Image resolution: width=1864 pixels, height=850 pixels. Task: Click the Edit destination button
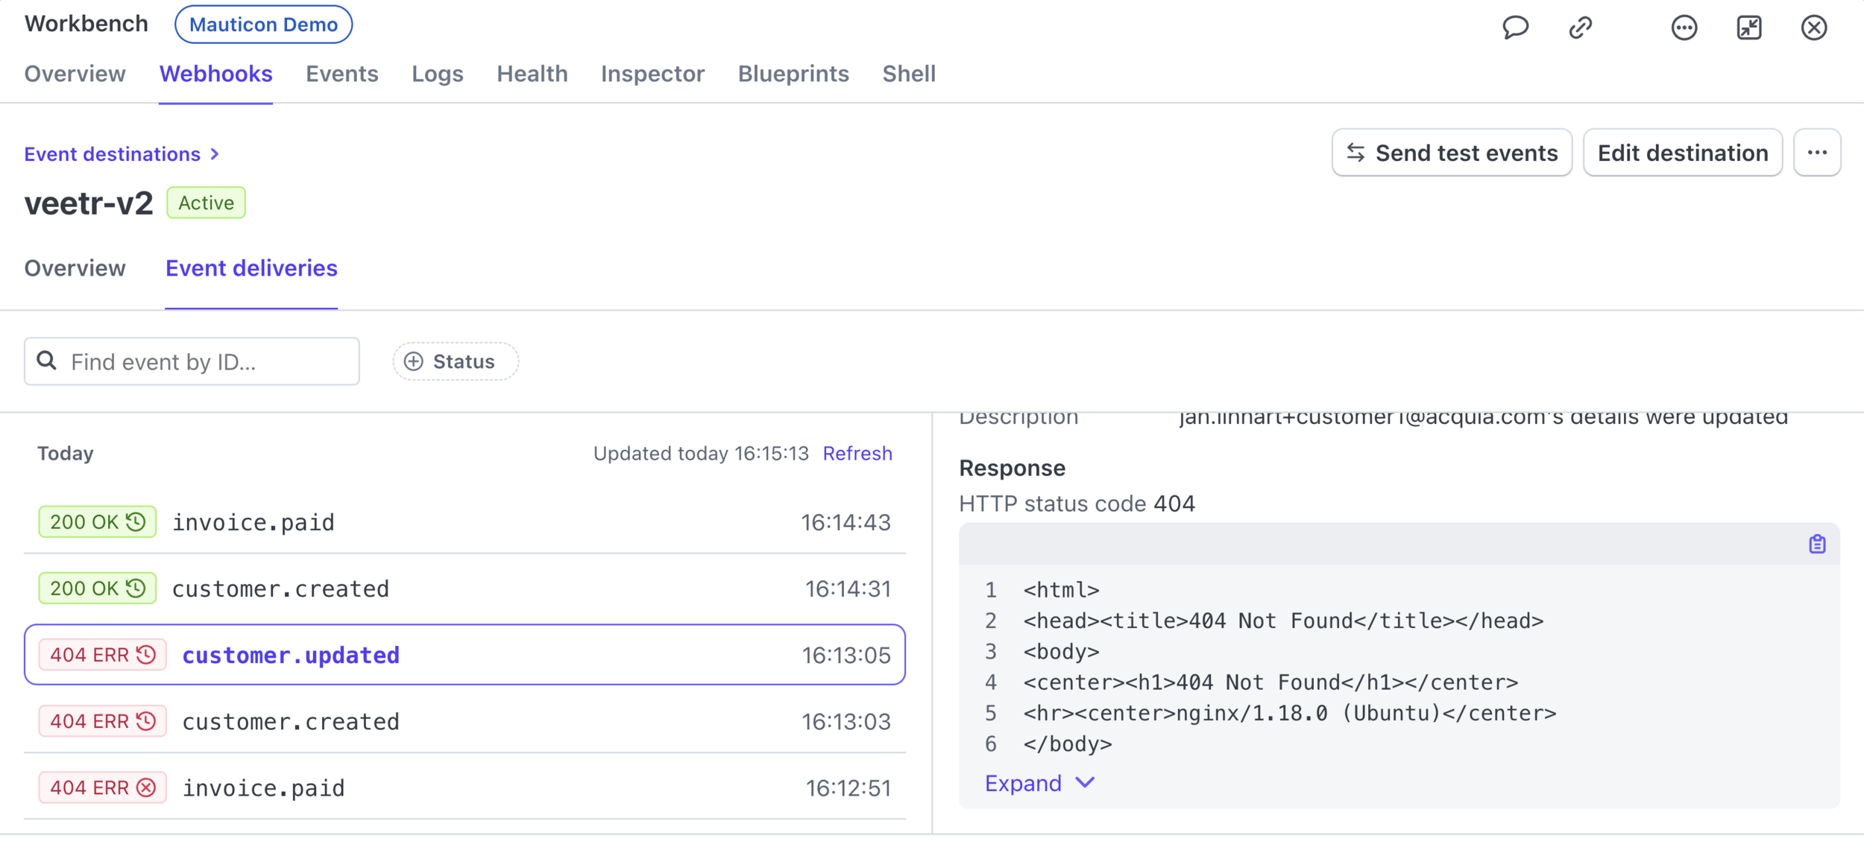tap(1682, 153)
